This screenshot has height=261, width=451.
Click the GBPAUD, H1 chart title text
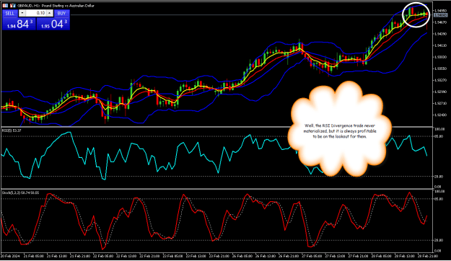(56, 6)
